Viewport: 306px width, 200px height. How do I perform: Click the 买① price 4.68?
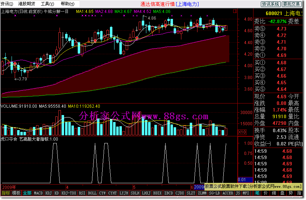click(281, 63)
